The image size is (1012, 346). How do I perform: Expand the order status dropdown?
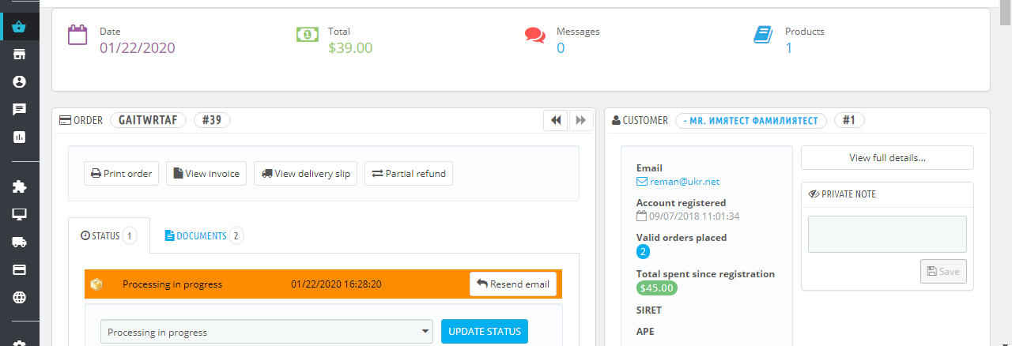pyautogui.click(x=266, y=332)
